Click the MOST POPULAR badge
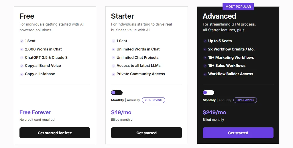The image size is (293, 148). pyautogui.click(x=238, y=7)
